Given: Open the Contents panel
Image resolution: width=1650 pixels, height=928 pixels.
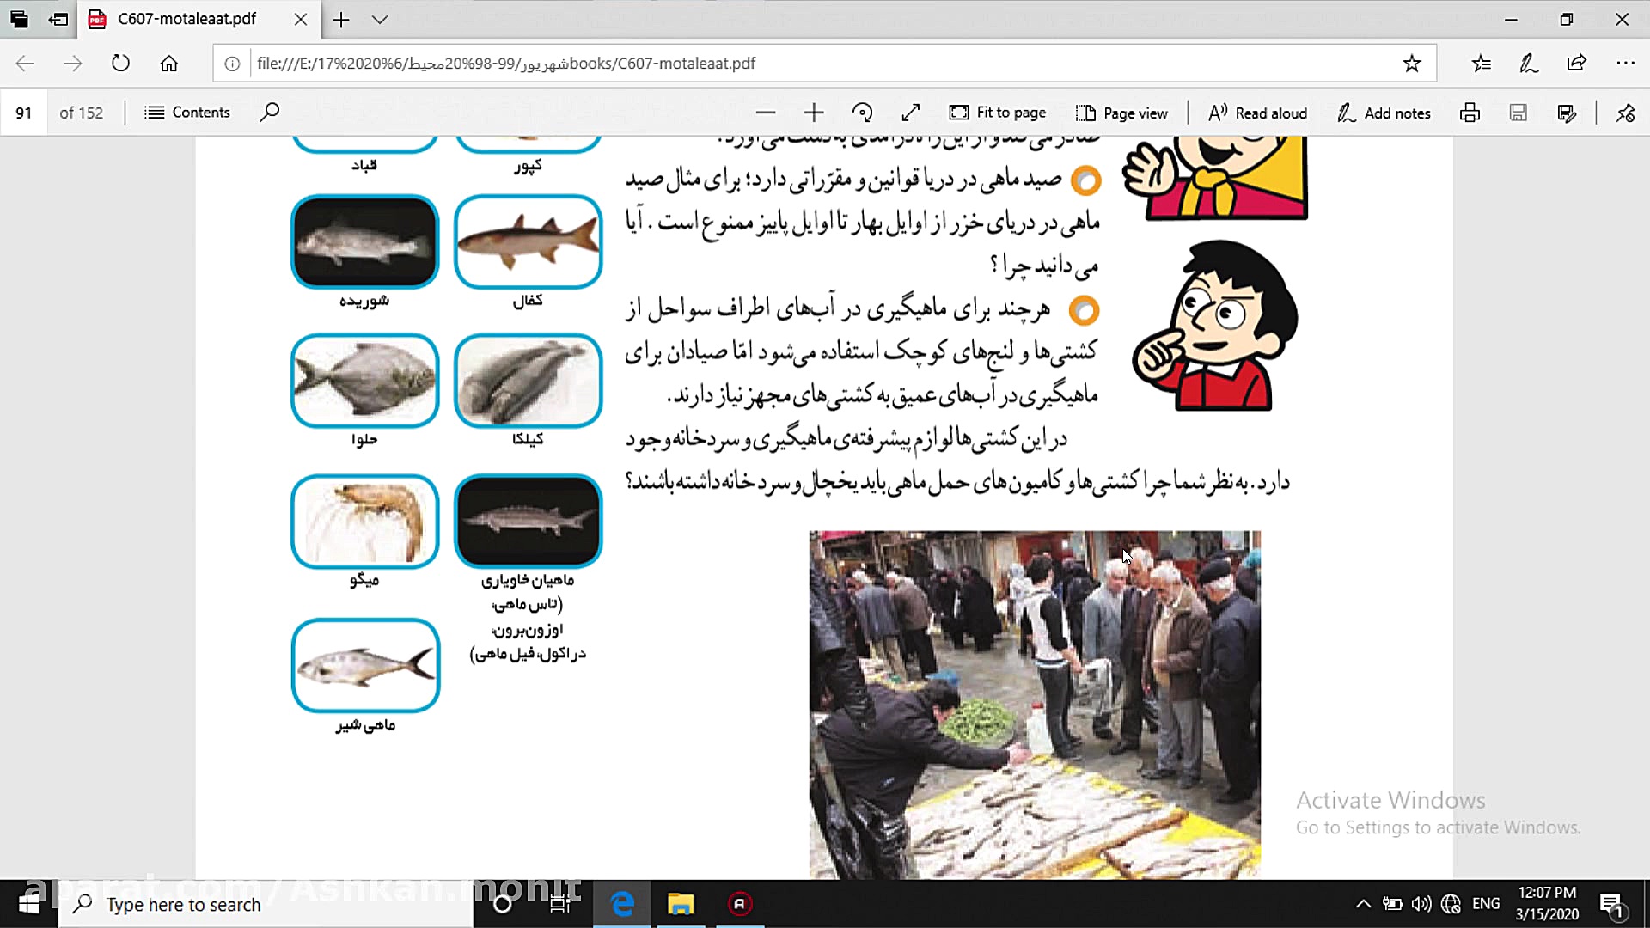Looking at the screenshot, I should (x=187, y=112).
